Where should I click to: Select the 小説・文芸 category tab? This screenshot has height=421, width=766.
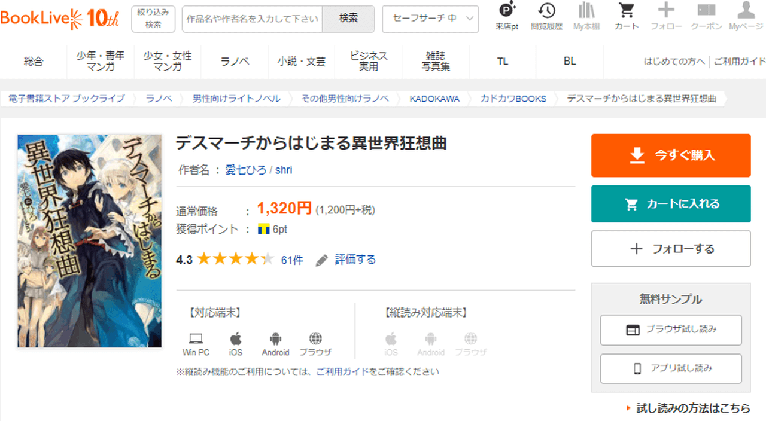coord(302,61)
